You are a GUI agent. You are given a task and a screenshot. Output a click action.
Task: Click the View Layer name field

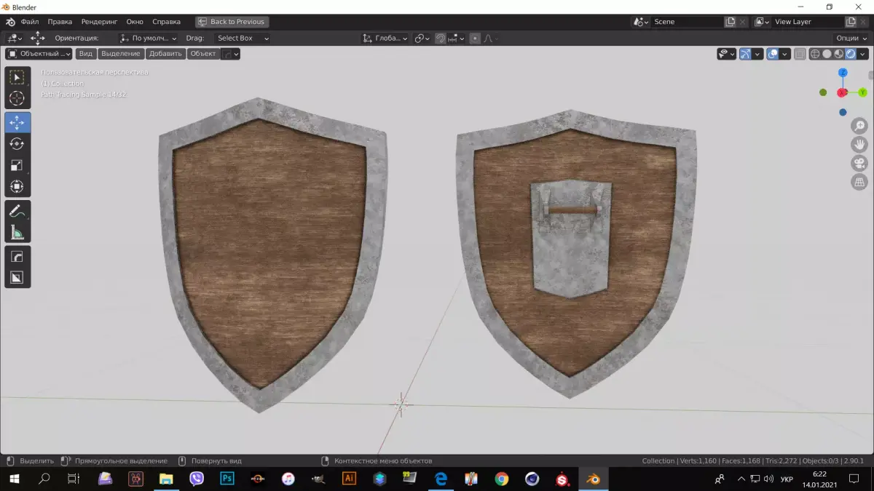click(808, 22)
